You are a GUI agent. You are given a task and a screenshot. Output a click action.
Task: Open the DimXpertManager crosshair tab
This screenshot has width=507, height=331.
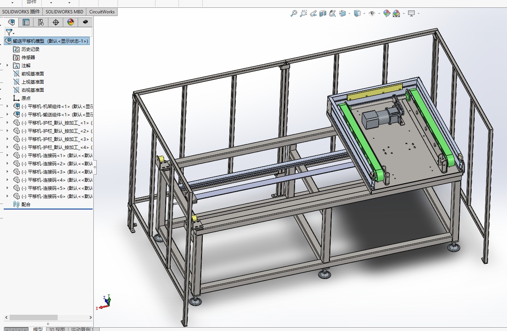[56, 22]
